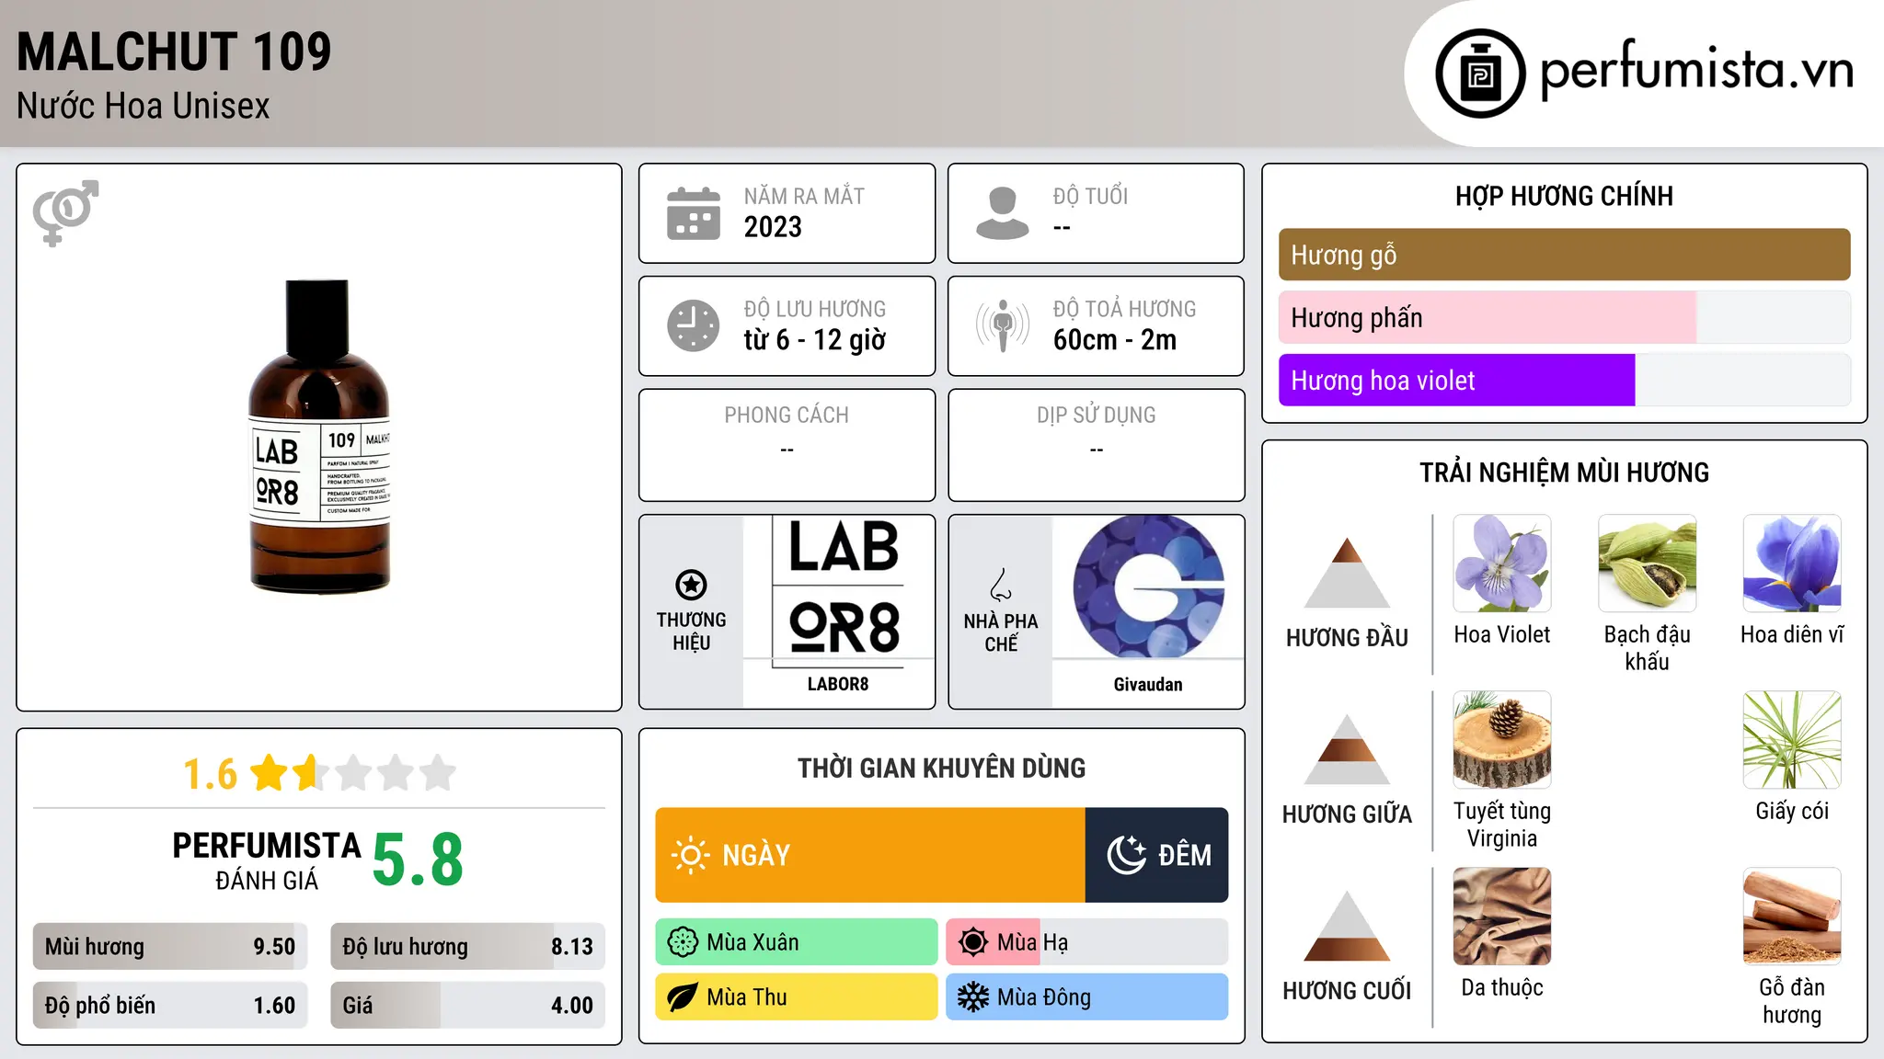Click the snowflake icon for Mùa Đông
This screenshot has height=1059, width=1884.
[x=973, y=997]
